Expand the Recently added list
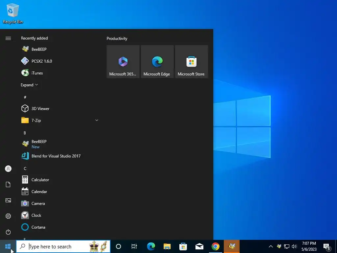 coord(29,85)
